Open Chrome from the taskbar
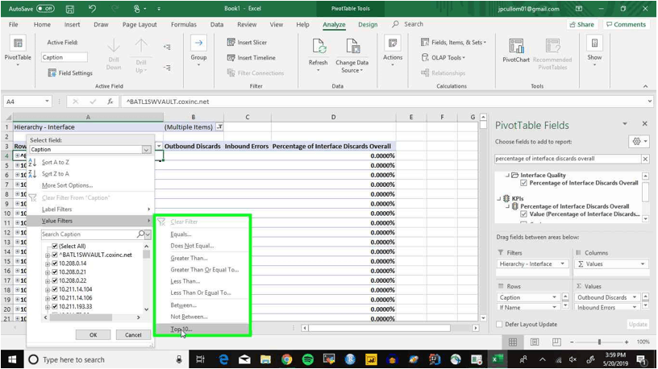658x369 pixels. 286,359
